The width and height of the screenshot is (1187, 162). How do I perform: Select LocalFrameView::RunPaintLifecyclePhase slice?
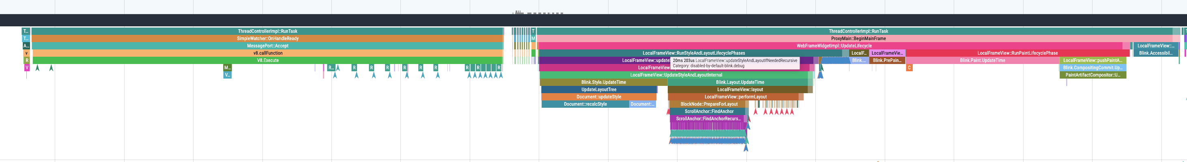pyautogui.click(x=1017, y=53)
